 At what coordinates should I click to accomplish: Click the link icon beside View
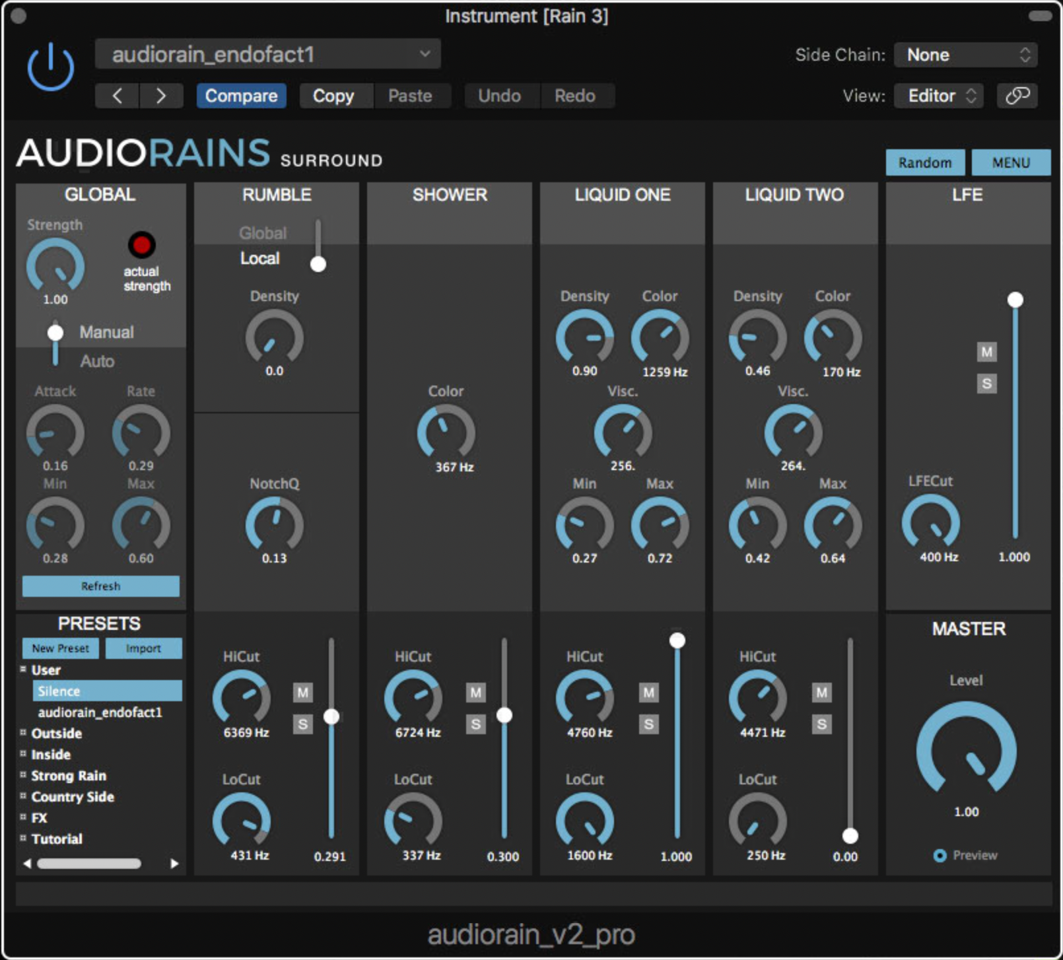pos(1017,96)
